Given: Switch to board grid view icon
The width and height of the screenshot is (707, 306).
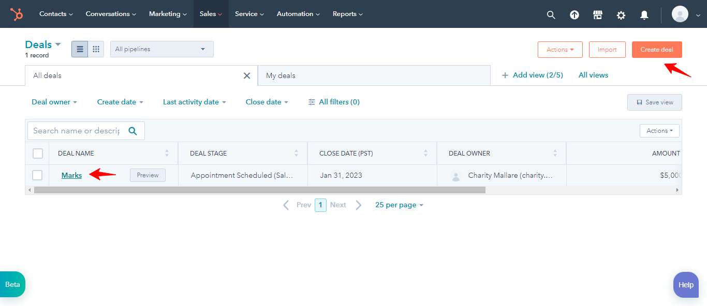Looking at the screenshot, I should [x=96, y=49].
